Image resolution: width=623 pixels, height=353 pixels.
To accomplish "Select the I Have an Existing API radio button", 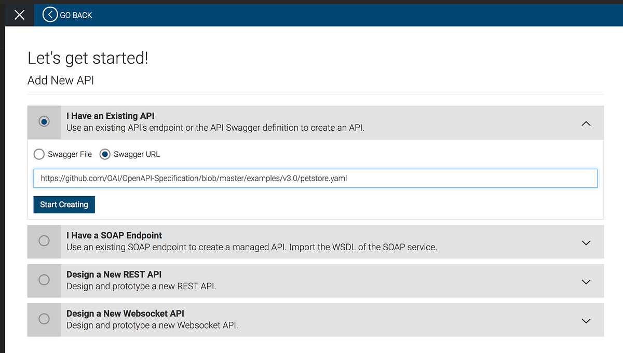I will coord(44,123).
